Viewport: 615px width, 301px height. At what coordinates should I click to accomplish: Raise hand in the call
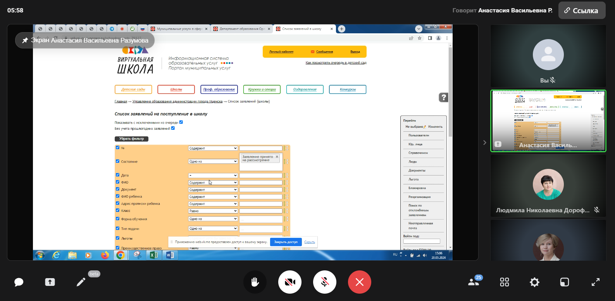tap(255, 282)
